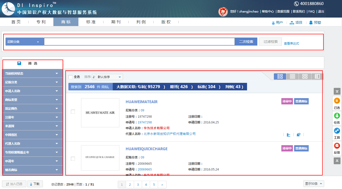The height and width of the screenshot is (189, 342).
Task: Click the 二次检索 search button
Action: (x=246, y=42)
